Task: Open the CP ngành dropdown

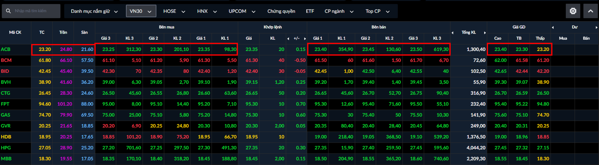Action: [x=339, y=11]
